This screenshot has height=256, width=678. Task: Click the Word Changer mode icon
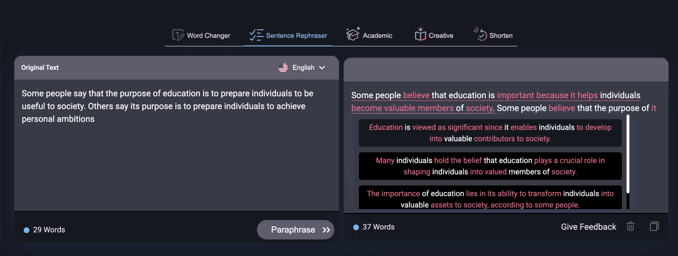pos(178,35)
